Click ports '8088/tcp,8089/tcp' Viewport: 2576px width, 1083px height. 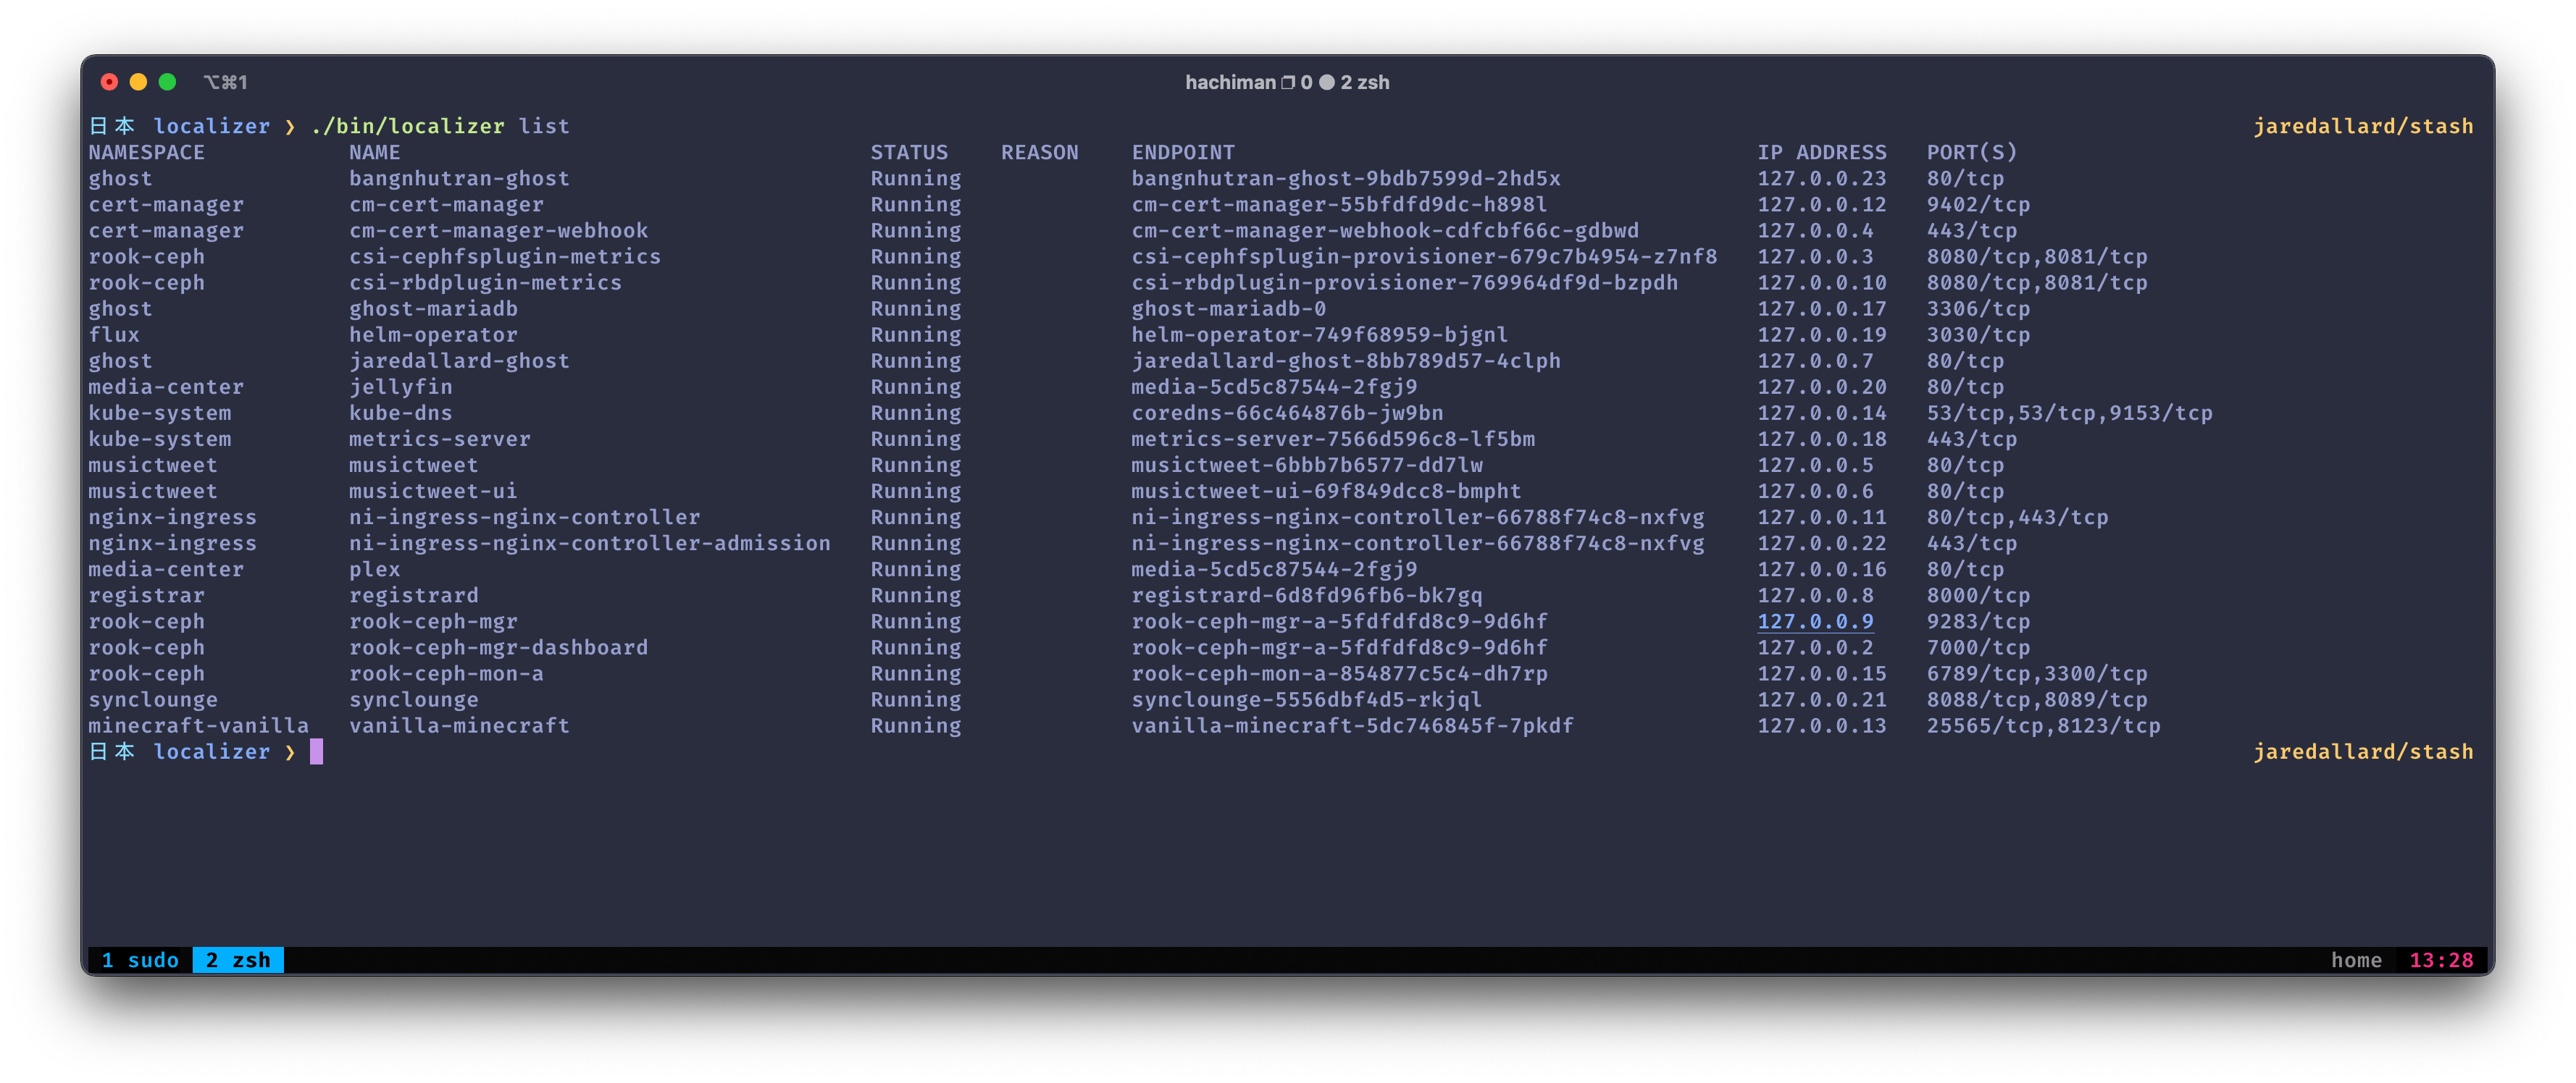(2037, 699)
